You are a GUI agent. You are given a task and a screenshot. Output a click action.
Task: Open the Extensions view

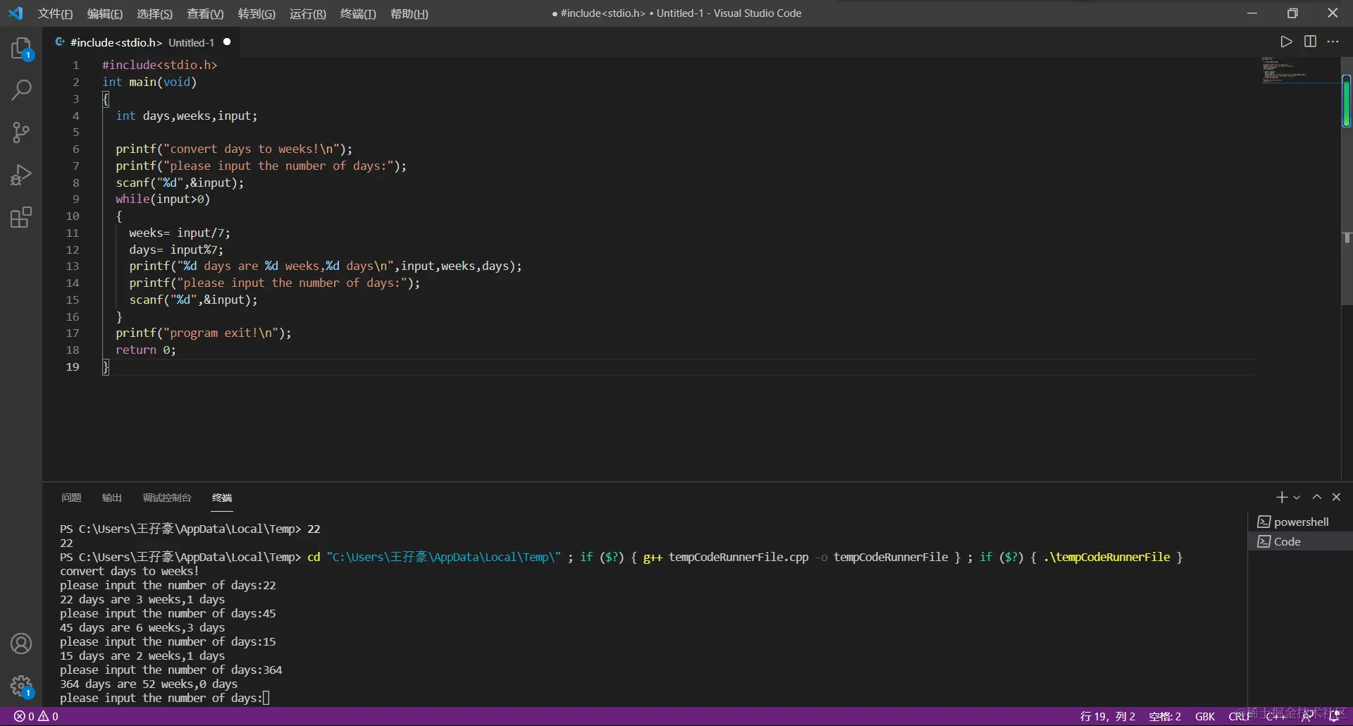21,217
